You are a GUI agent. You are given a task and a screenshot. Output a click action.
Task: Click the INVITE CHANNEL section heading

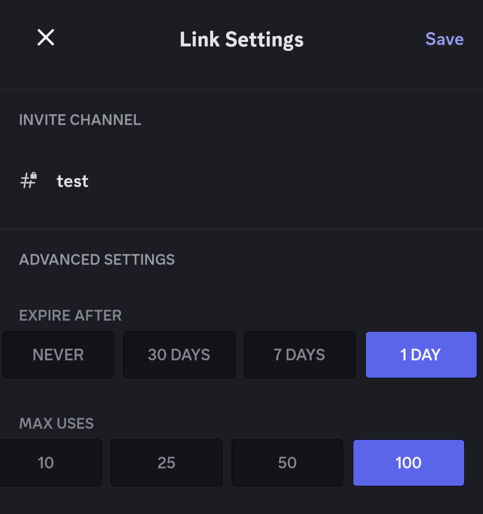[x=80, y=120]
